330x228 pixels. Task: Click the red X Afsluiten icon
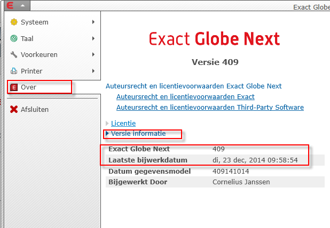14,109
